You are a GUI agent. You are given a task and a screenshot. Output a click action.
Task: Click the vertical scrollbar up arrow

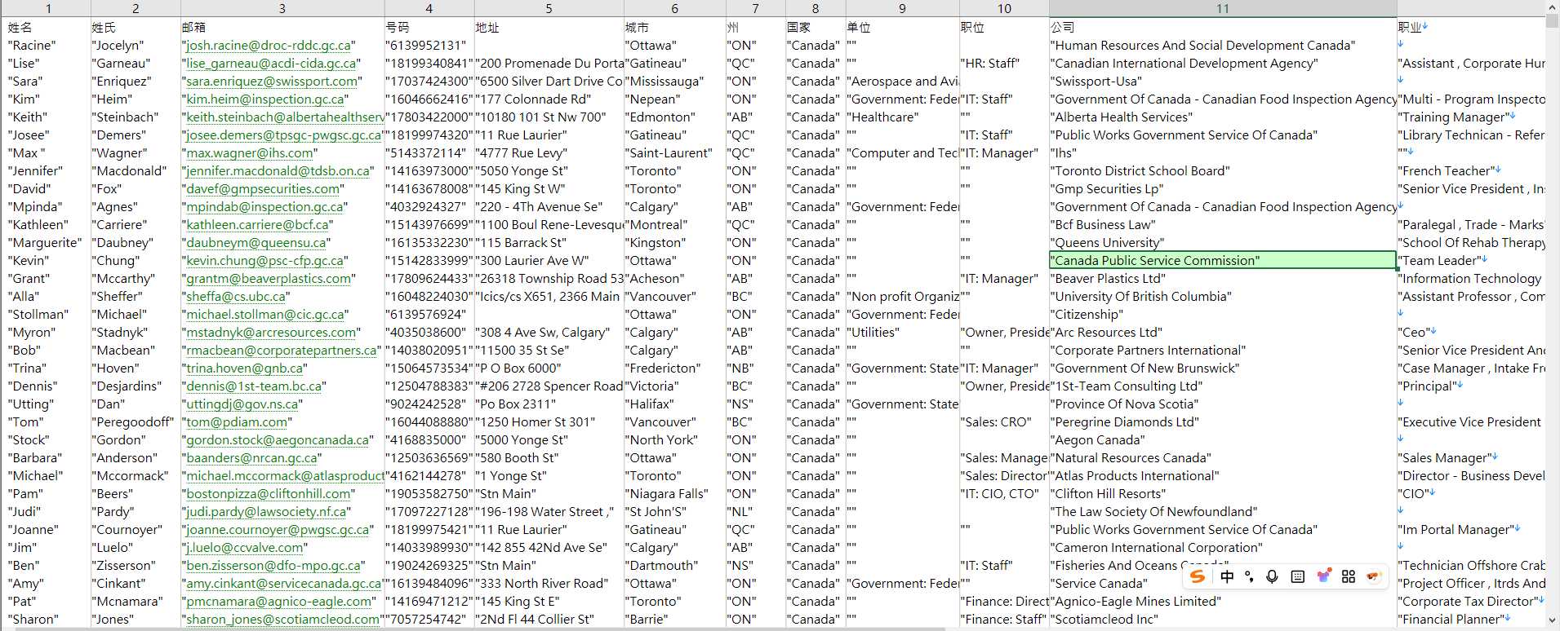[x=1552, y=8]
